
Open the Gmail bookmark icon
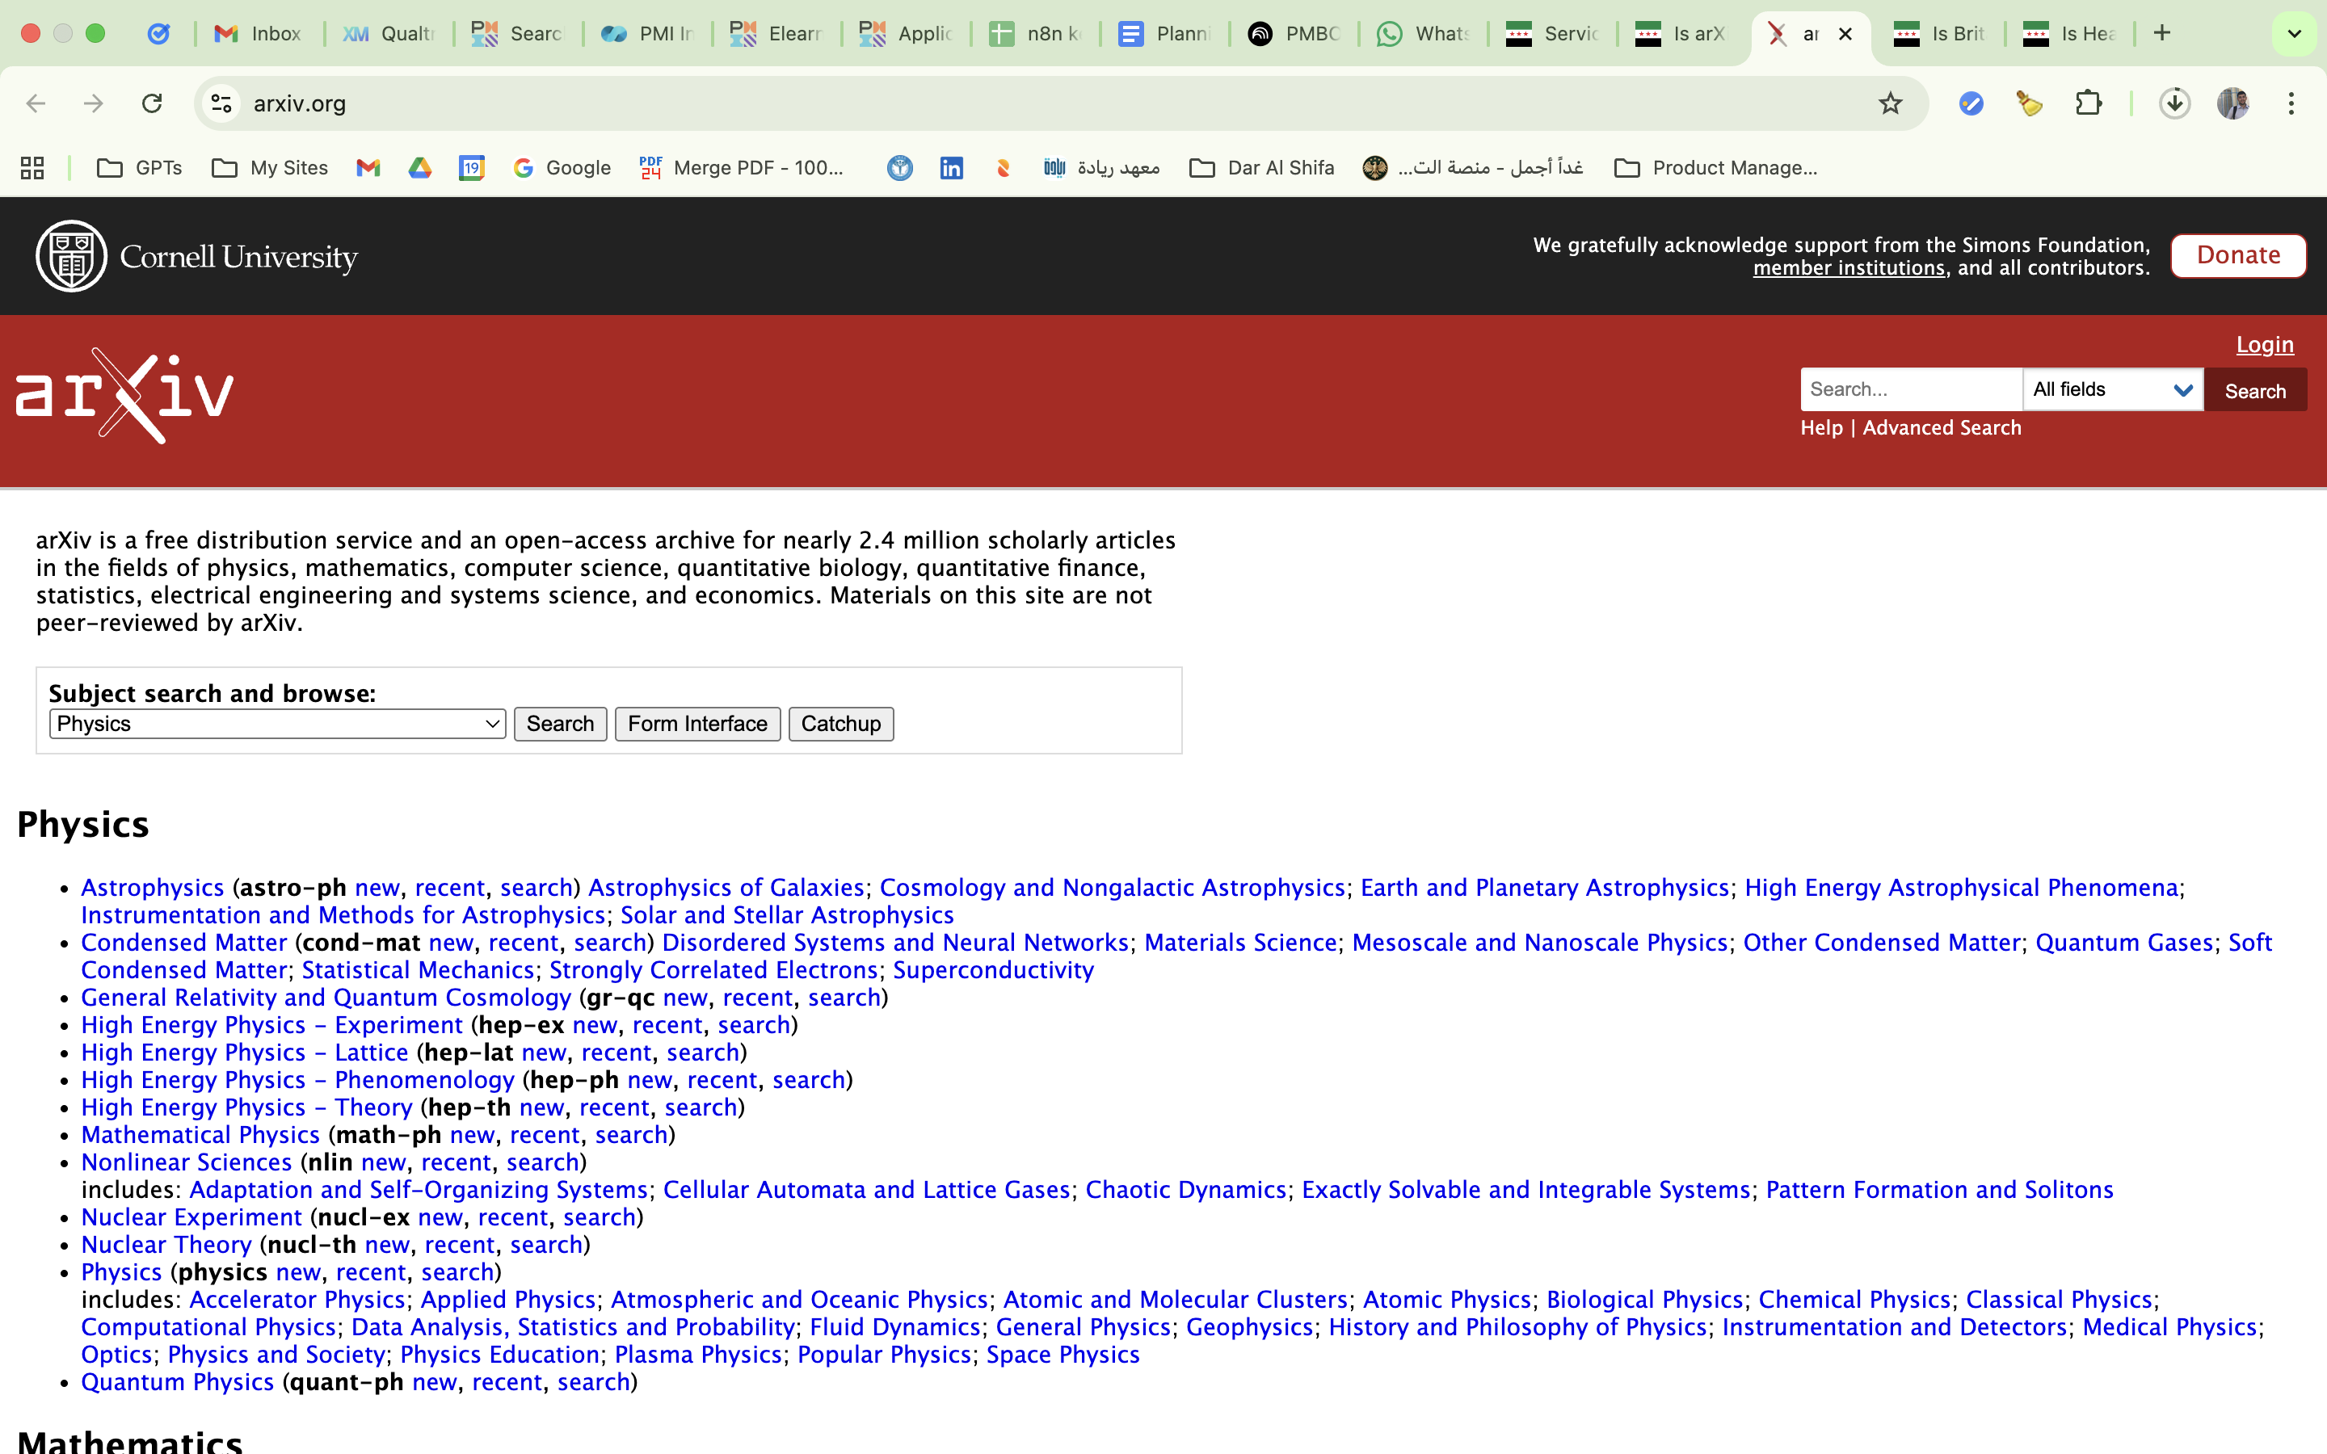coord(368,168)
